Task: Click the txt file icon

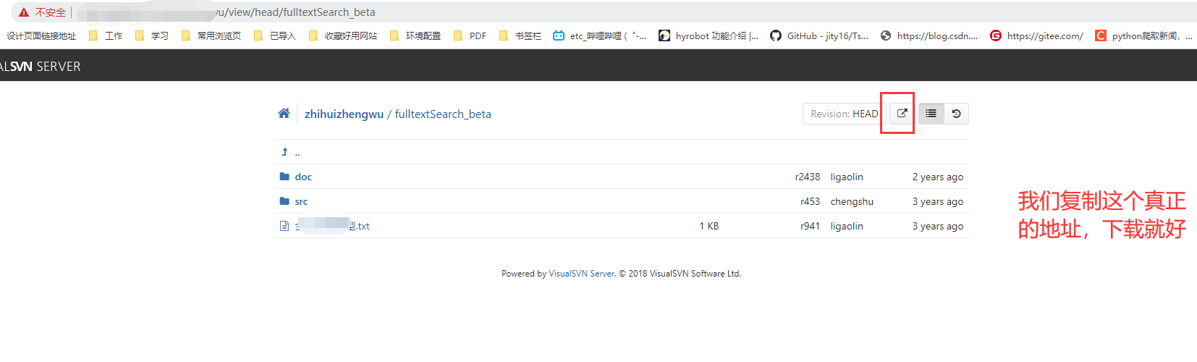Action: (x=284, y=226)
